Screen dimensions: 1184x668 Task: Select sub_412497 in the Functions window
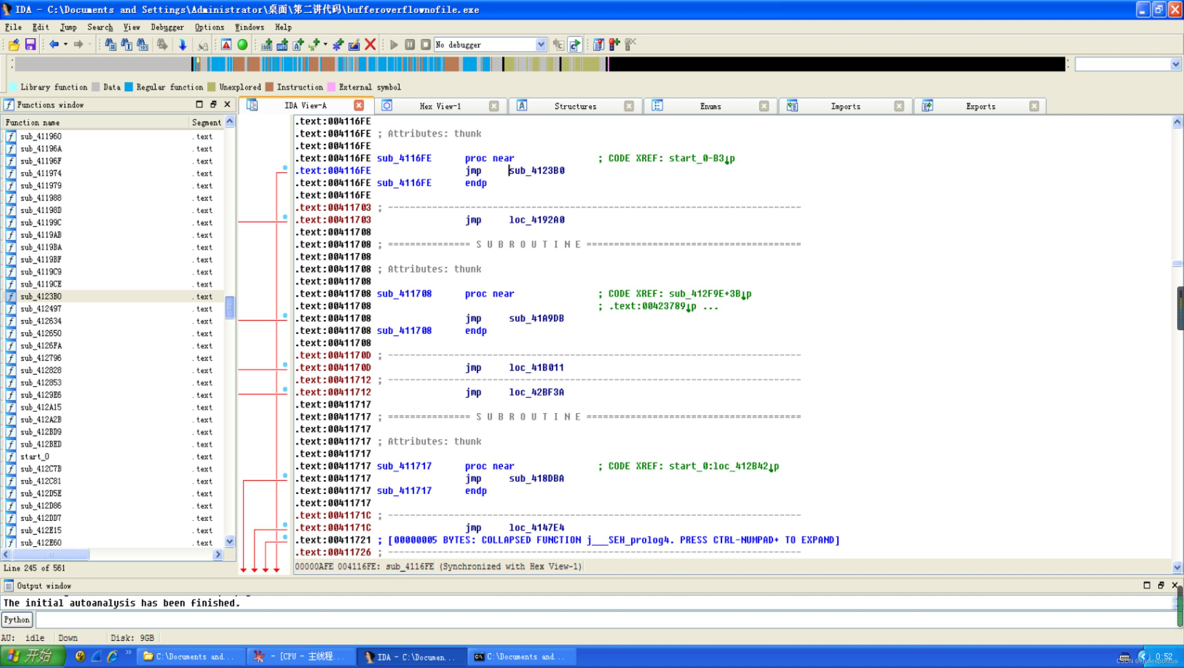click(40, 309)
